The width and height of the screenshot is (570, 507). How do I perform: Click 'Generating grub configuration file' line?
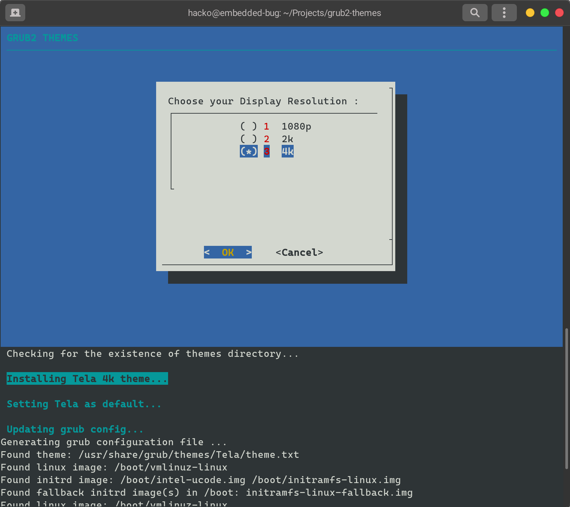(x=114, y=442)
